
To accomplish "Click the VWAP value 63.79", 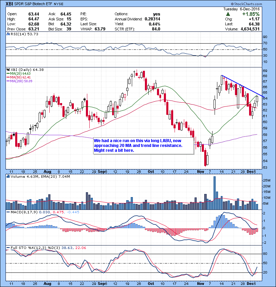I will [x=100, y=29].
